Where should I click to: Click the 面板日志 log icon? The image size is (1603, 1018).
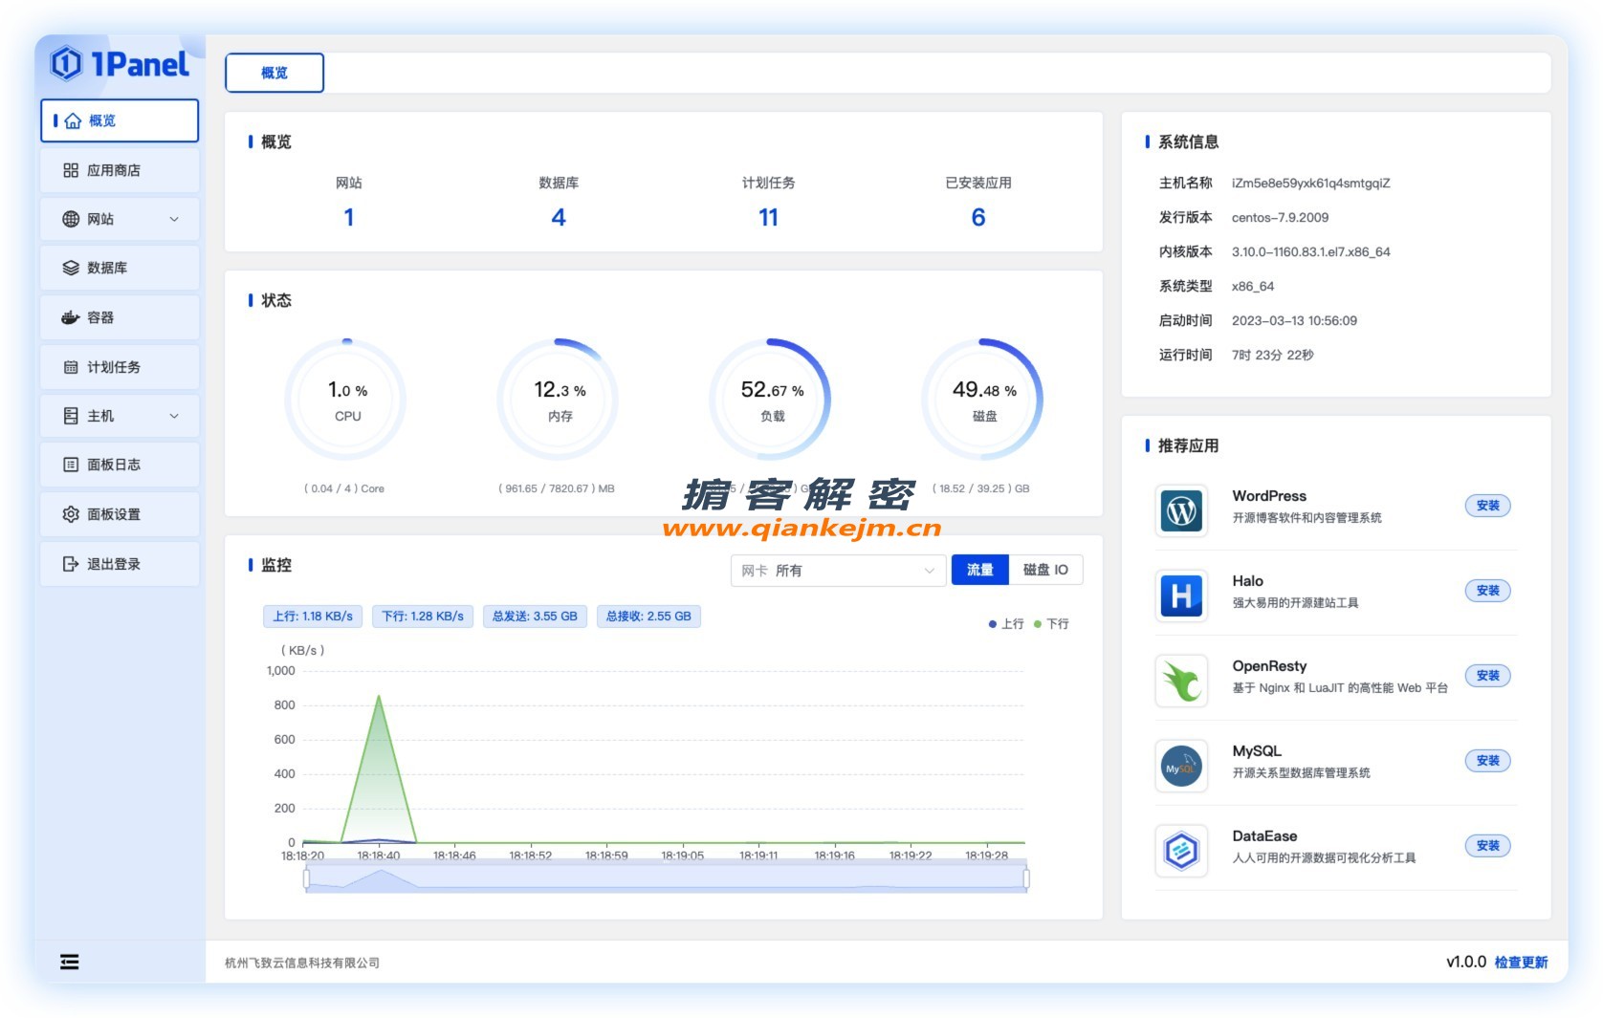pos(71,465)
